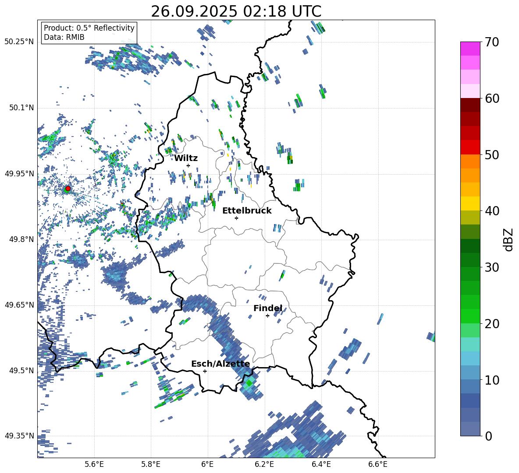519x473 pixels.
Task: Select the Findel city label
Action: (x=267, y=308)
